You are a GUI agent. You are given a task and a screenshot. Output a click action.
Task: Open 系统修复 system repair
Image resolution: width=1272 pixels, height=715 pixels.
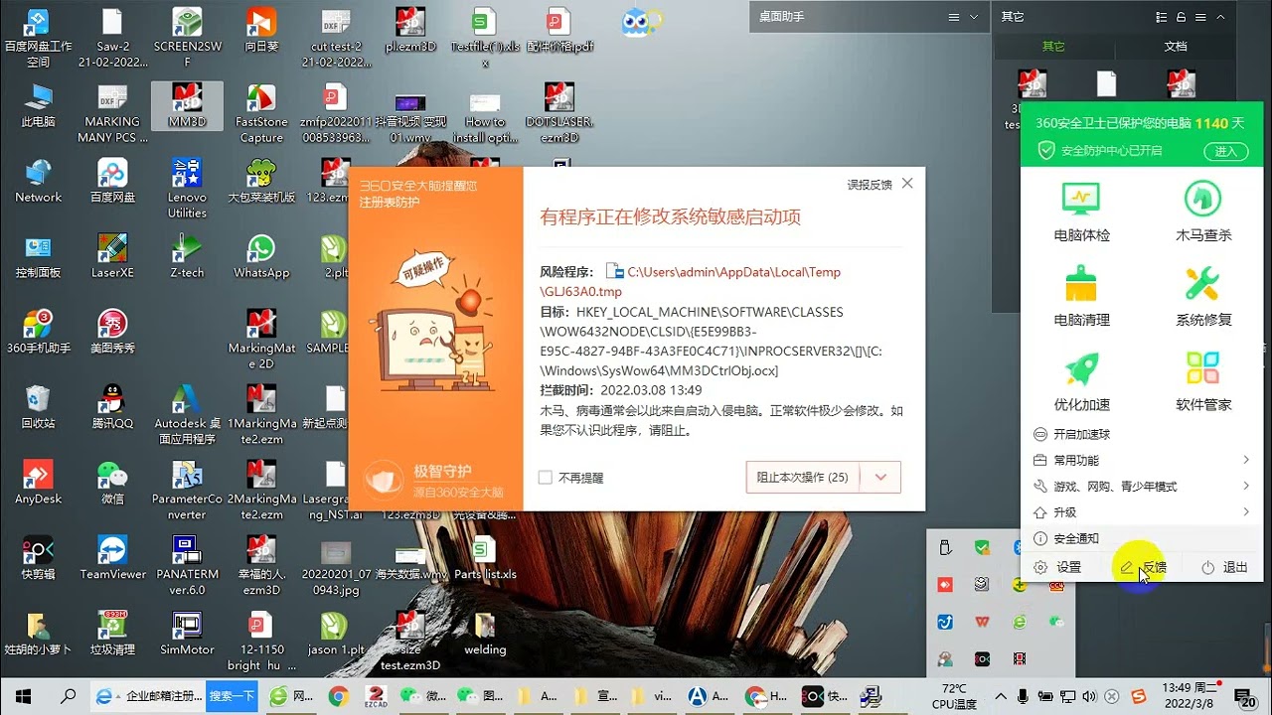(1203, 296)
